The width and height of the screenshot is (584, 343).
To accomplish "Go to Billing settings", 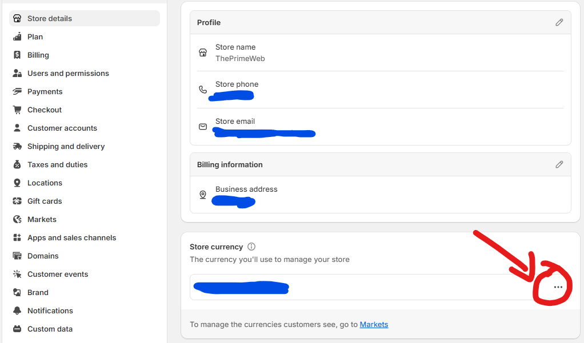I will pyautogui.click(x=38, y=55).
